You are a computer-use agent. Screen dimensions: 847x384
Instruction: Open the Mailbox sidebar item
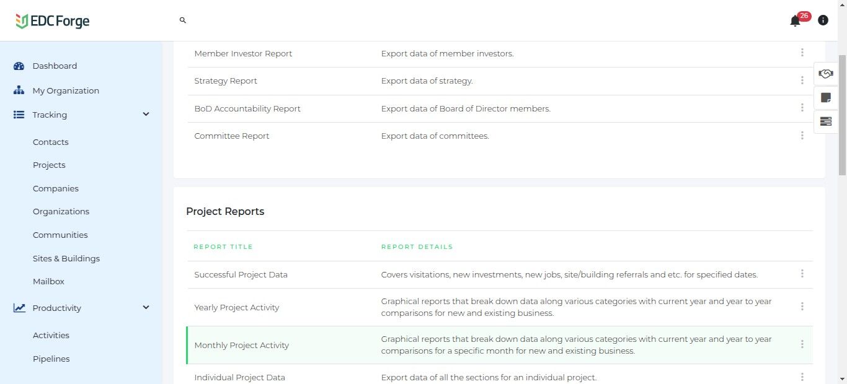(48, 281)
